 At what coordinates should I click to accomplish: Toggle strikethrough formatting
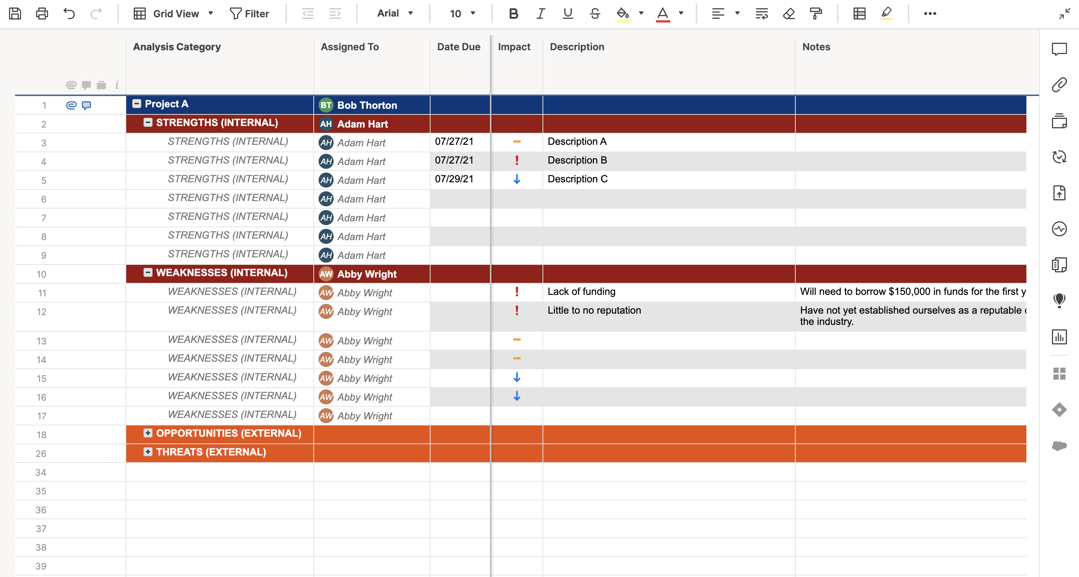[x=595, y=14]
